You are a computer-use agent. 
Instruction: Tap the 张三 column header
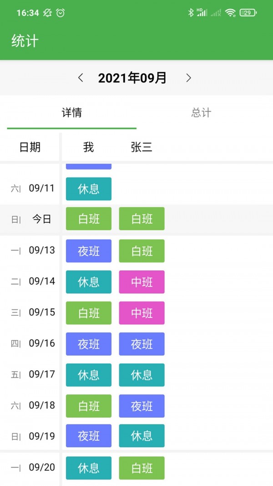tap(142, 147)
